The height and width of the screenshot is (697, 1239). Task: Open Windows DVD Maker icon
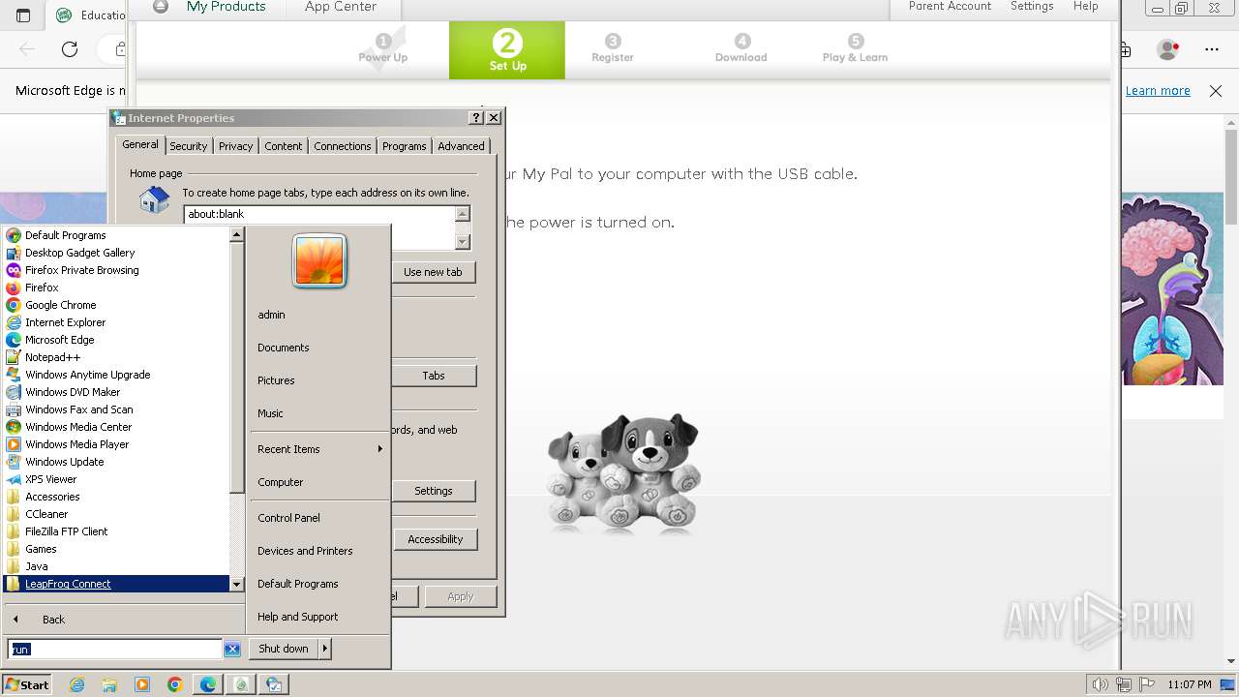[x=14, y=392]
